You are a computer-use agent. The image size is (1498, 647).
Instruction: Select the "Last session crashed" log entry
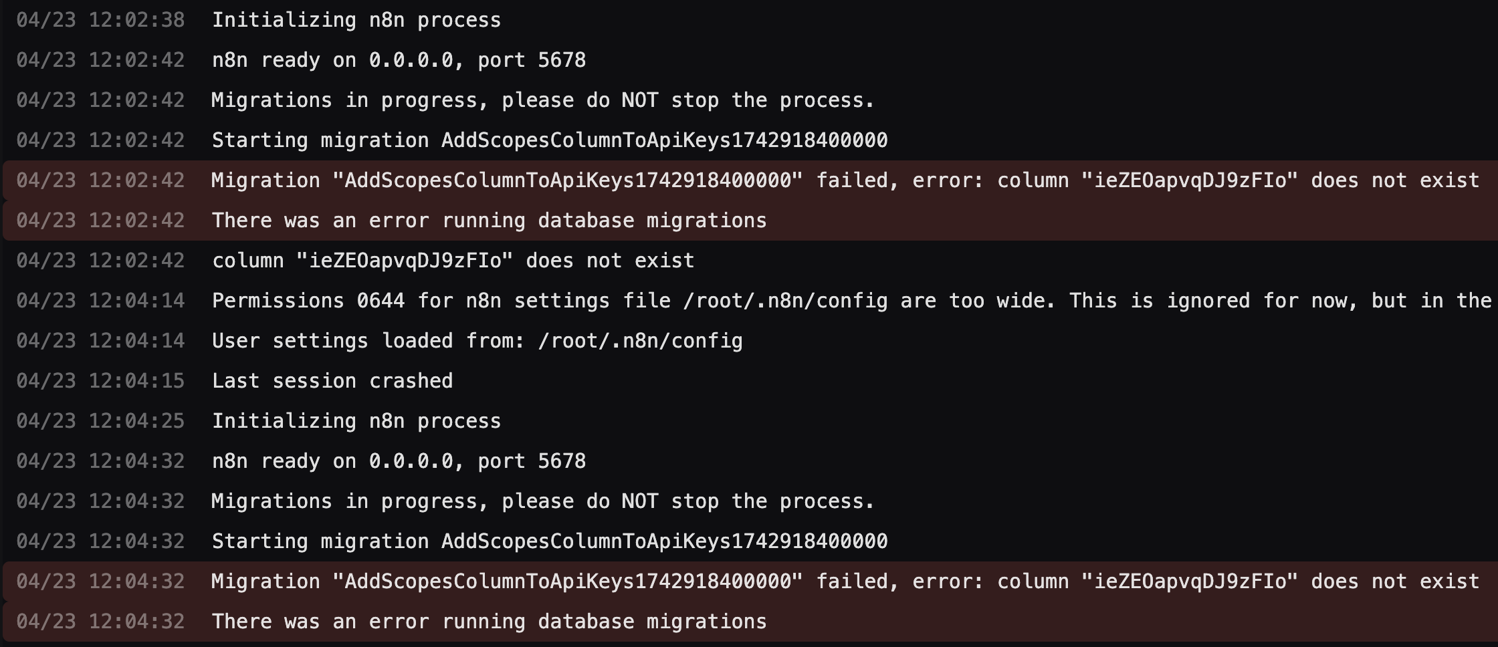click(x=749, y=381)
